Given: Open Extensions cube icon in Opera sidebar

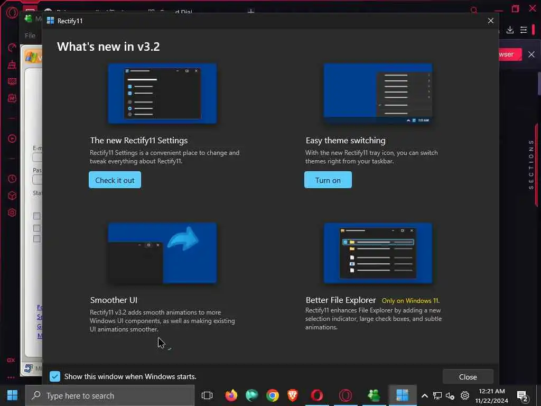Looking at the screenshot, I should [x=12, y=196].
